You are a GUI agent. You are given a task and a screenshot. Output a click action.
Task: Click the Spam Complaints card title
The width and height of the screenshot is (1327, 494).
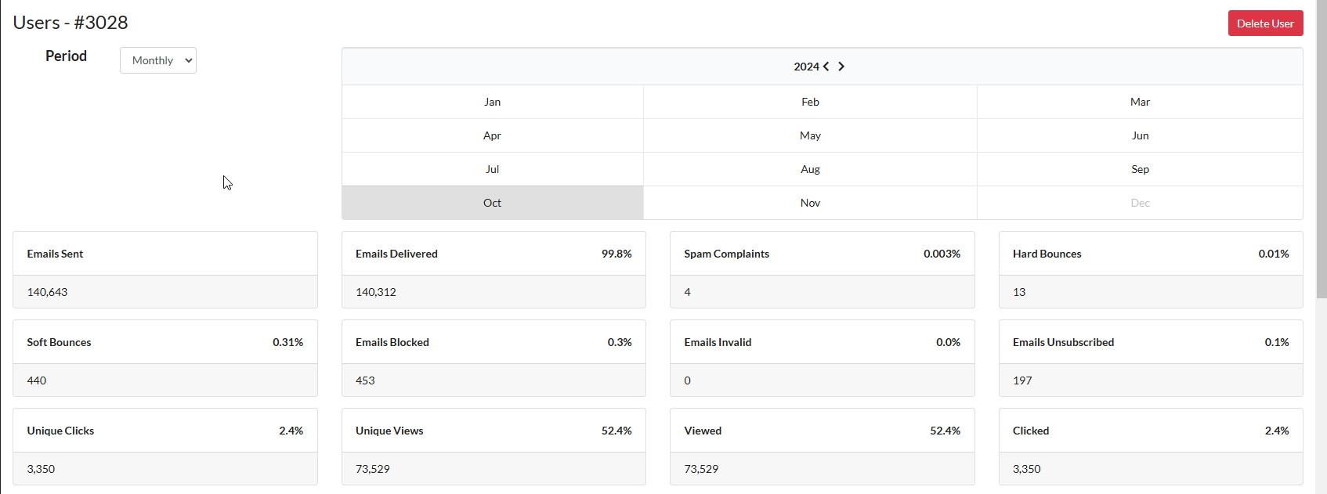tap(726, 254)
